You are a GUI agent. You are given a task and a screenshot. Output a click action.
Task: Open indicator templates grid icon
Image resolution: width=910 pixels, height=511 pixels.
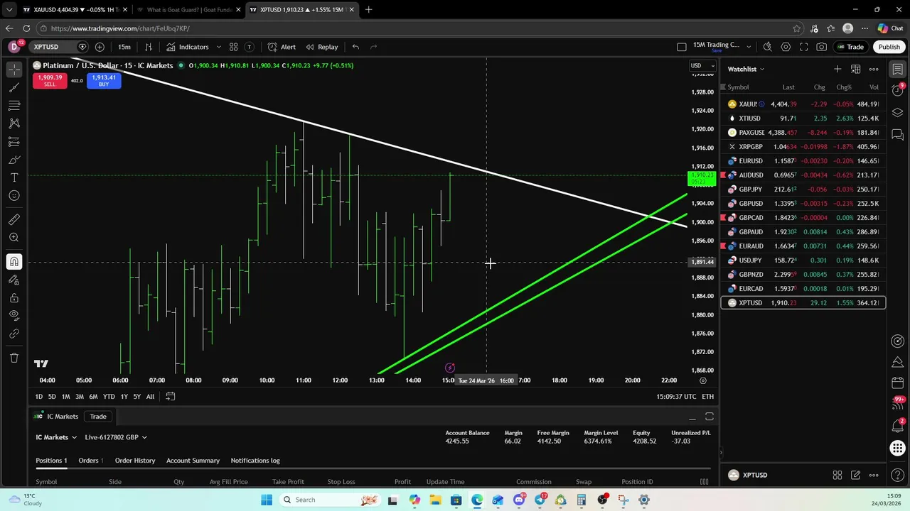click(x=233, y=47)
